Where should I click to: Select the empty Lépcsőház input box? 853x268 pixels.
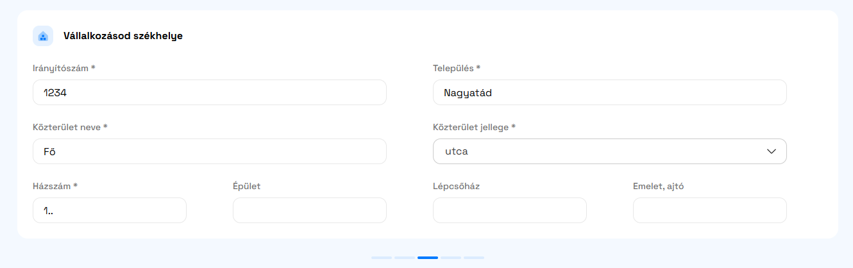tap(509, 210)
